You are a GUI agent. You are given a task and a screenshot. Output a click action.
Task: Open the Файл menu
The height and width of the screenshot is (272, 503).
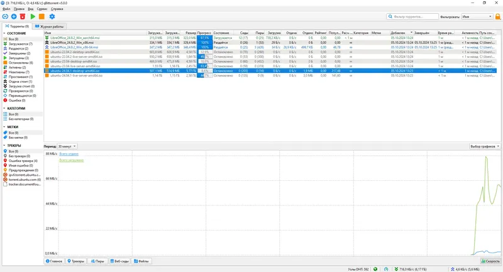pos(6,9)
